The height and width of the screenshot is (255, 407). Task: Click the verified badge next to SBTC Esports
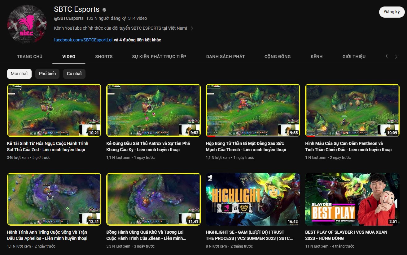pyautogui.click(x=104, y=9)
